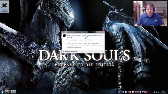Screen dimensions: 168x94
Task: Open the Firefox icon in the taskbar
Action: (129, 92)
